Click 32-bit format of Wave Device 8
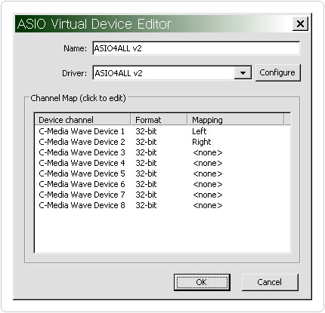Viewport: 325px width, 313px height. click(x=146, y=205)
